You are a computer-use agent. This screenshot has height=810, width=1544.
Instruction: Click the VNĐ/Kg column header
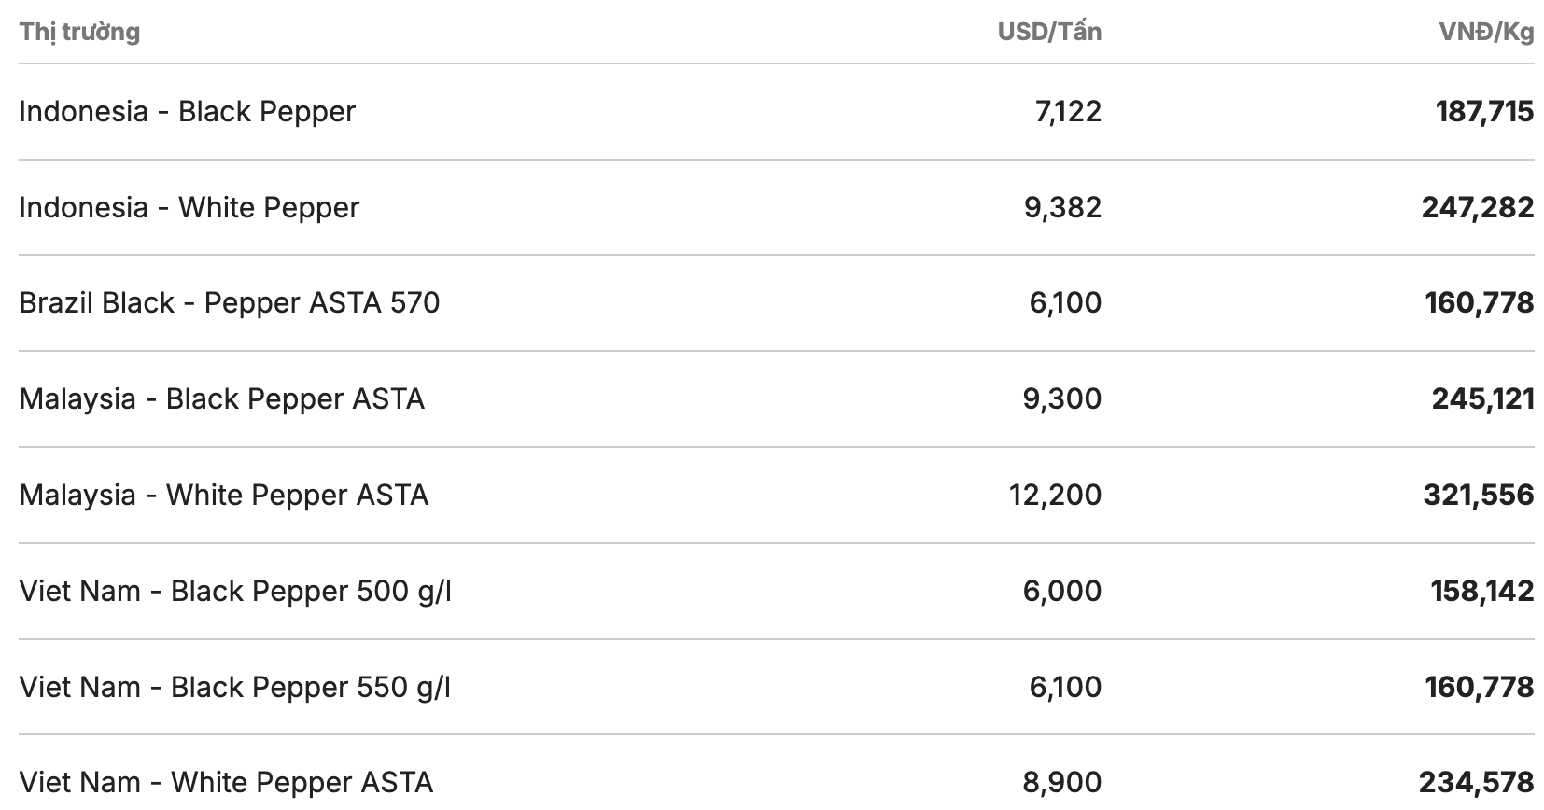(x=1486, y=32)
